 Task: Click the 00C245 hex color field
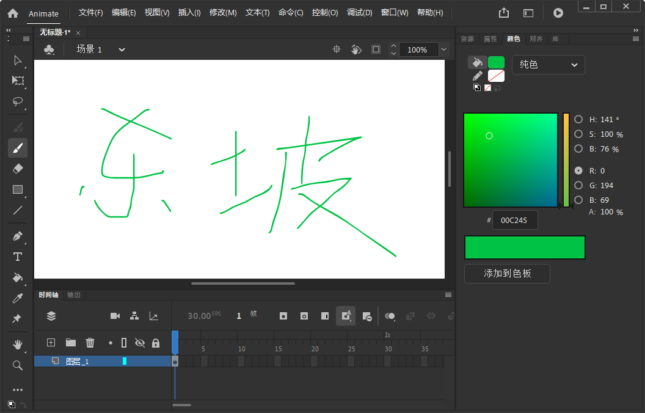click(515, 220)
